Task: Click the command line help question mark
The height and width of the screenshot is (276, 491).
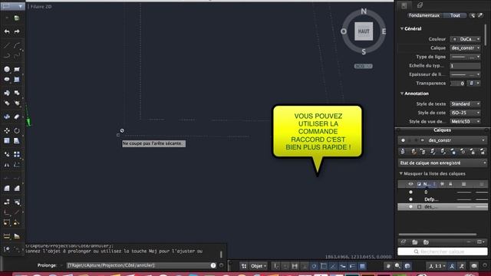Action: [x=213, y=265]
